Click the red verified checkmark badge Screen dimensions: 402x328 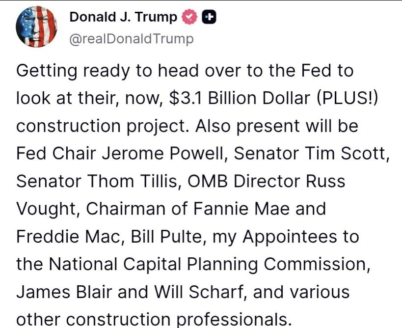tap(189, 17)
